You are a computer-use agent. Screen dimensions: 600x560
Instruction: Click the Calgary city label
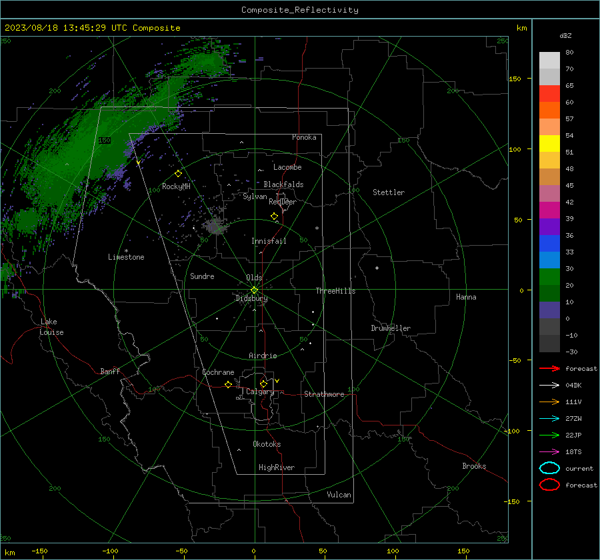(x=260, y=392)
